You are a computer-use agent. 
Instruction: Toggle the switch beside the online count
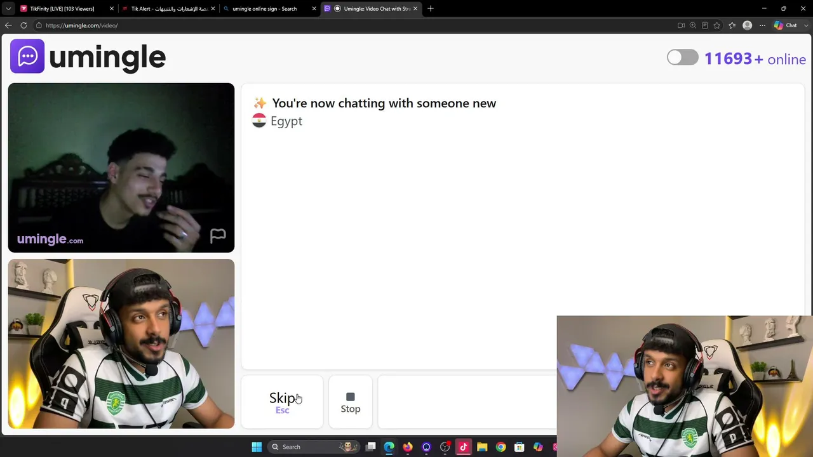tap(683, 58)
